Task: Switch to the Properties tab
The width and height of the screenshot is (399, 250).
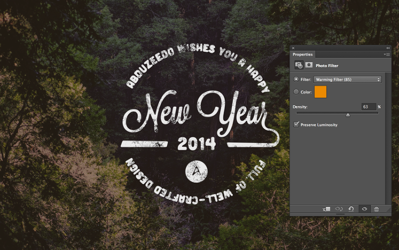Action: [302, 55]
